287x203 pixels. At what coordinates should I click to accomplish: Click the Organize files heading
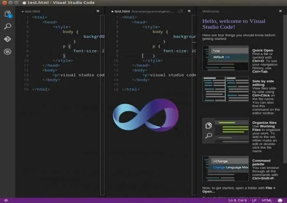click(264, 123)
